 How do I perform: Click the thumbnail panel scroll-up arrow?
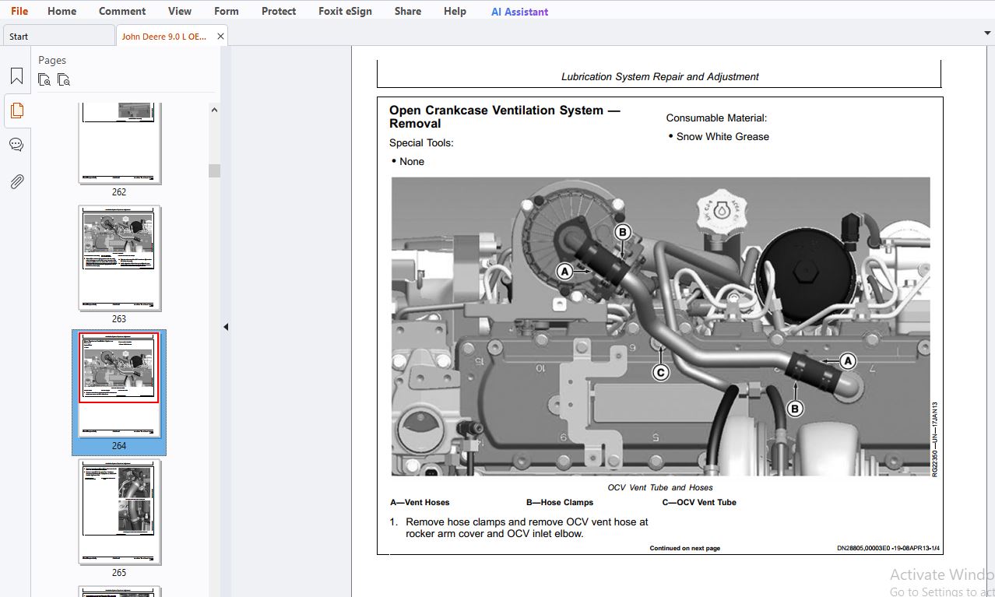214,110
